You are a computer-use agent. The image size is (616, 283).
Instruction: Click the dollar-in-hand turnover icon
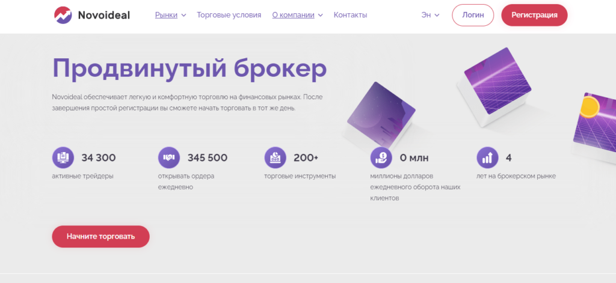pyautogui.click(x=381, y=158)
